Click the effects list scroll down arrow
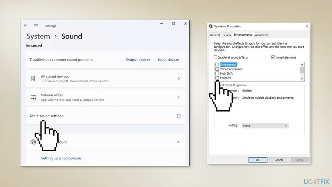332x187 pixels. 302,79
